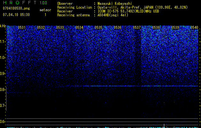
Task: Select the filename 0704100530.png
Action: 16,8
